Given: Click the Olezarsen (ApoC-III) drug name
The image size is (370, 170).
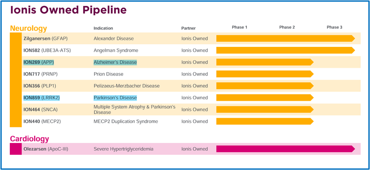Looking at the screenshot, I should pyautogui.click(x=46, y=149).
